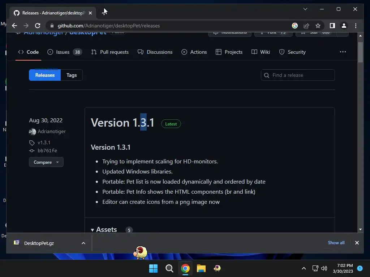The height and width of the screenshot is (277, 370).
Task: Toggle the Chrome side panel icon
Action: (332, 26)
